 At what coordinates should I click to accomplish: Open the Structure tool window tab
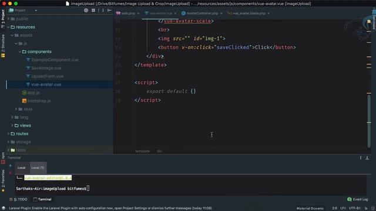point(3,46)
